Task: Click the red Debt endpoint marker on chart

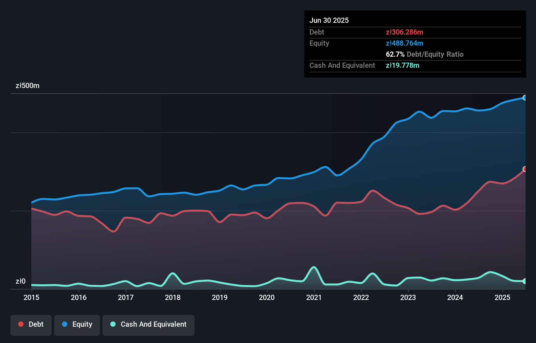Action: [x=525, y=169]
